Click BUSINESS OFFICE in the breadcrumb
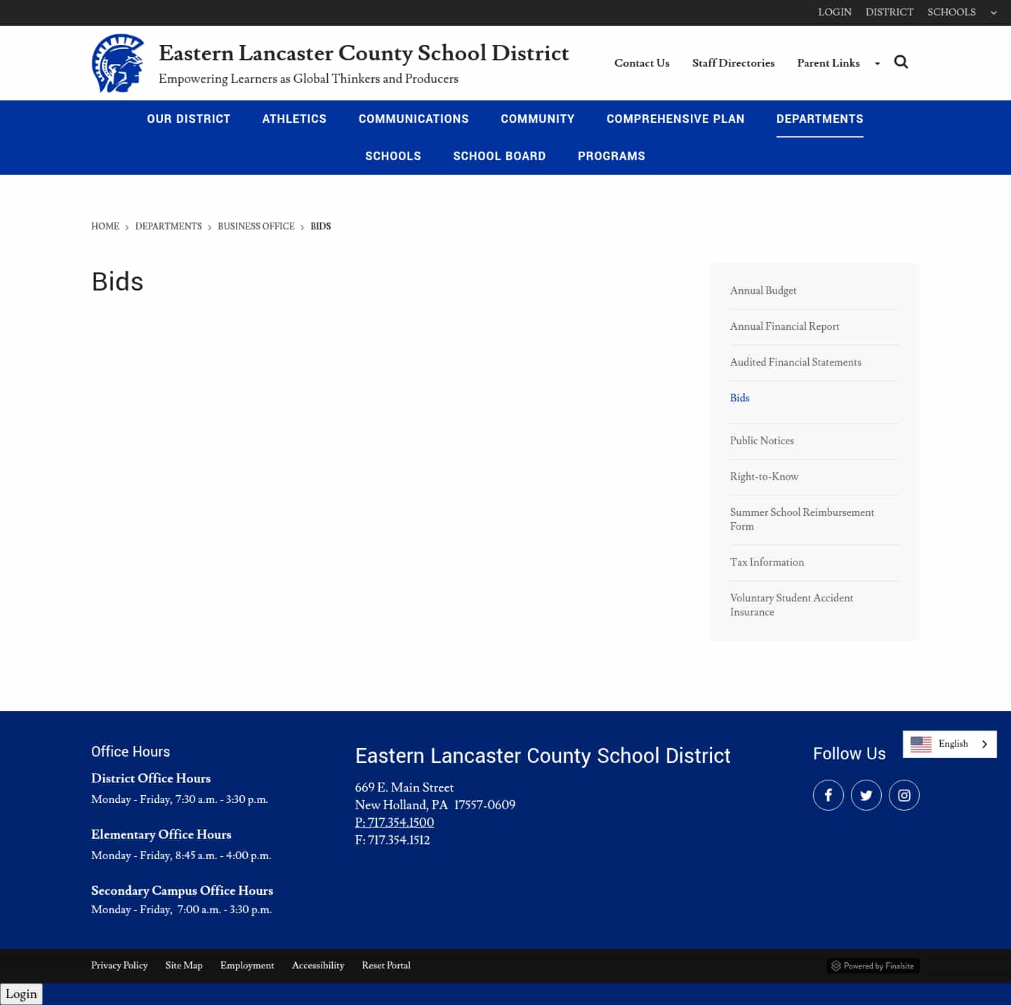This screenshot has width=1011, height=1005. point(256,227)
